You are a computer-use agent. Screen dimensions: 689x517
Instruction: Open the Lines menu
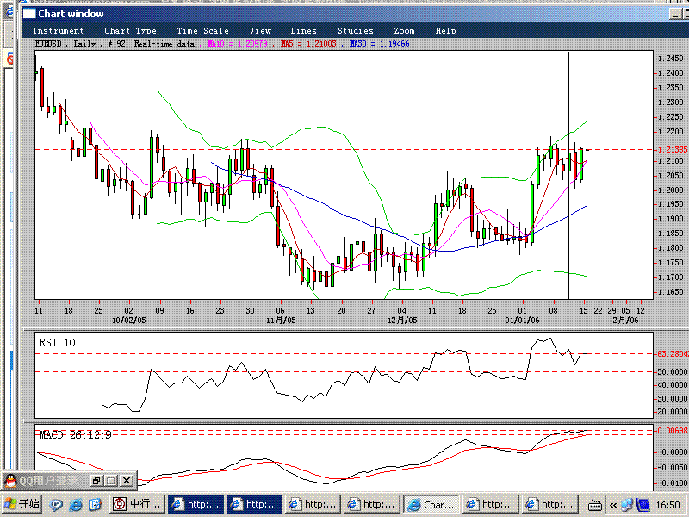click(x=304, y=31)
